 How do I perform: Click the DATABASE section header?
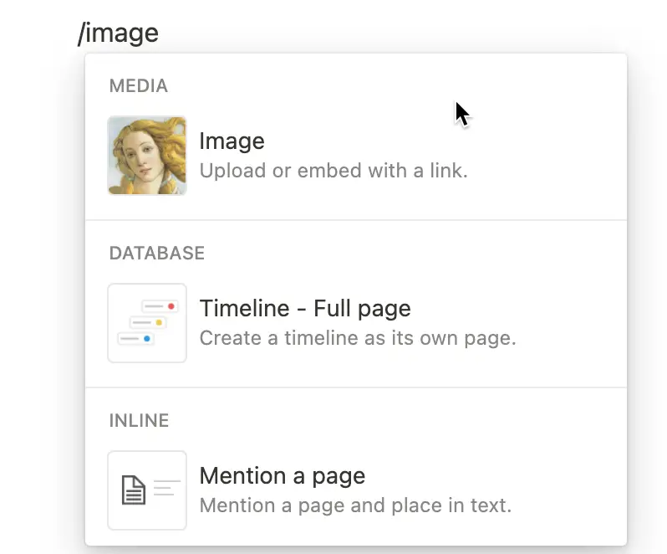[157, 254]
